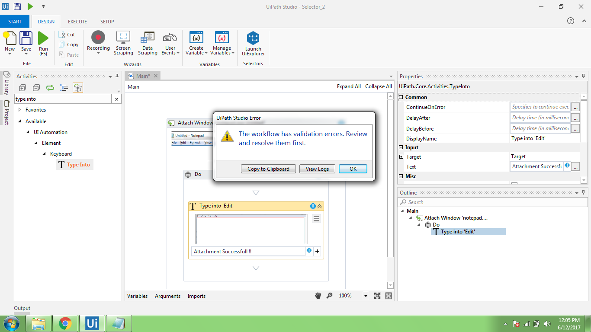Click the Manage Variables icon

222,38
